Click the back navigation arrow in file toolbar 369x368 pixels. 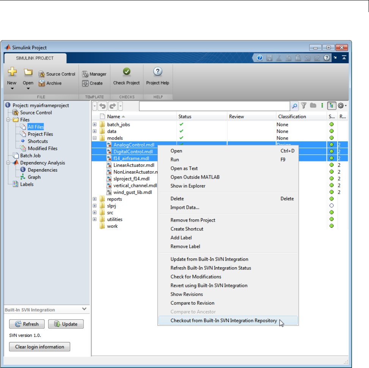coord(102,106)
